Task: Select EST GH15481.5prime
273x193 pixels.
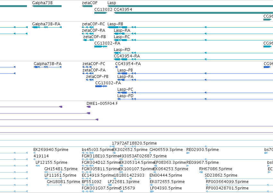Action: 61,169
